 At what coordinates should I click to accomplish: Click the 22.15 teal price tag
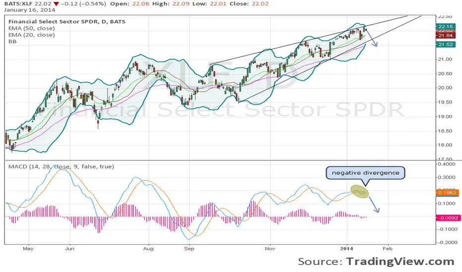point(445,27)
